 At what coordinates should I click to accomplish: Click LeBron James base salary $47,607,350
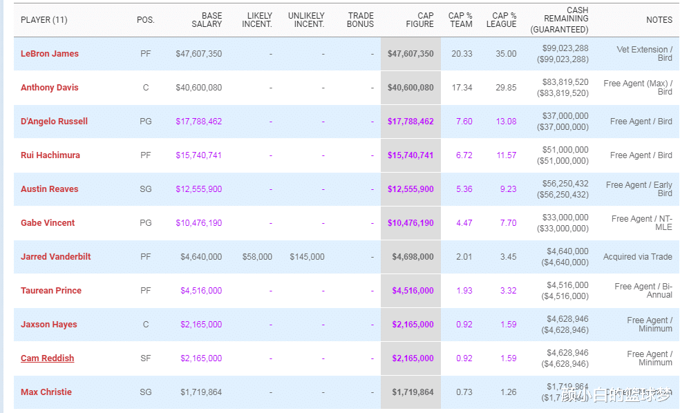tap(198, 54)
